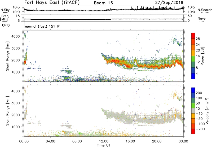Click the sky noise trace in the top panel

pyautogui.click(x=104, y=10)
